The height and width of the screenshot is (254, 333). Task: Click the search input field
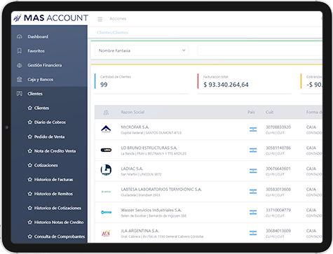pyautogui.click(x=260, y=50)
